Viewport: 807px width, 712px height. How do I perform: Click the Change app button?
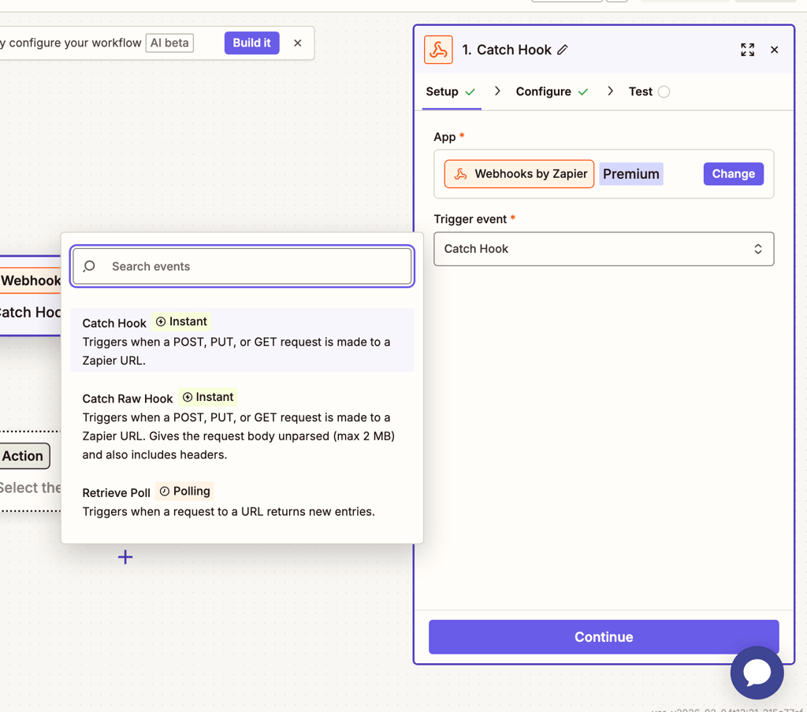(733, 174)
